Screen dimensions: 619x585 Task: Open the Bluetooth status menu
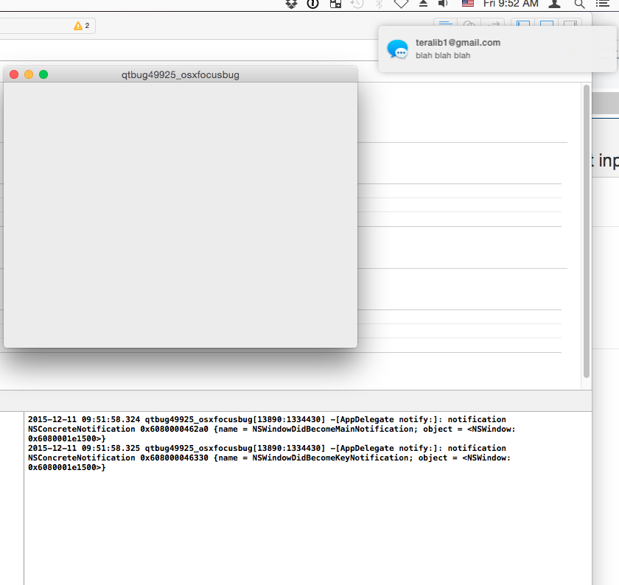tap(379, 4)
